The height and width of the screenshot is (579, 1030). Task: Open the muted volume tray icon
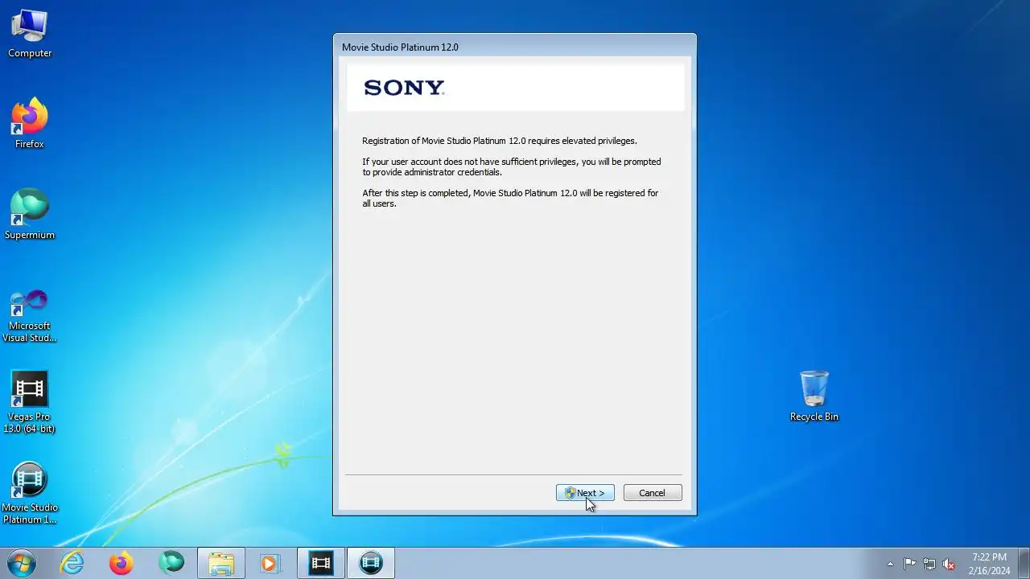tap(949, 564)
